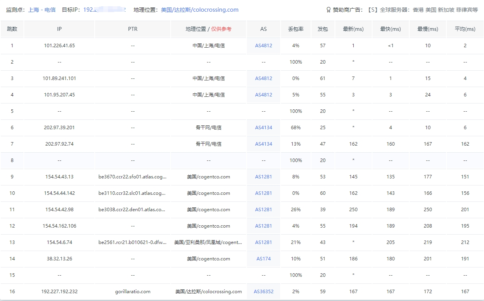The image size is (484, 301).
Task: Click hop number 8 row cell
Action: point(12,160)
